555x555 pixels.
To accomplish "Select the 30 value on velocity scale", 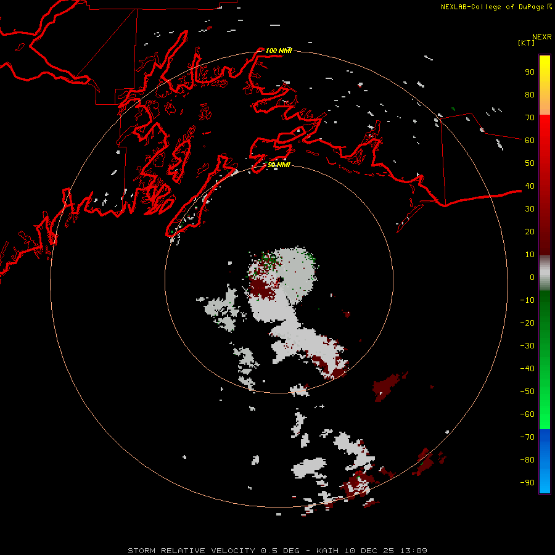I will pos(530,209).
